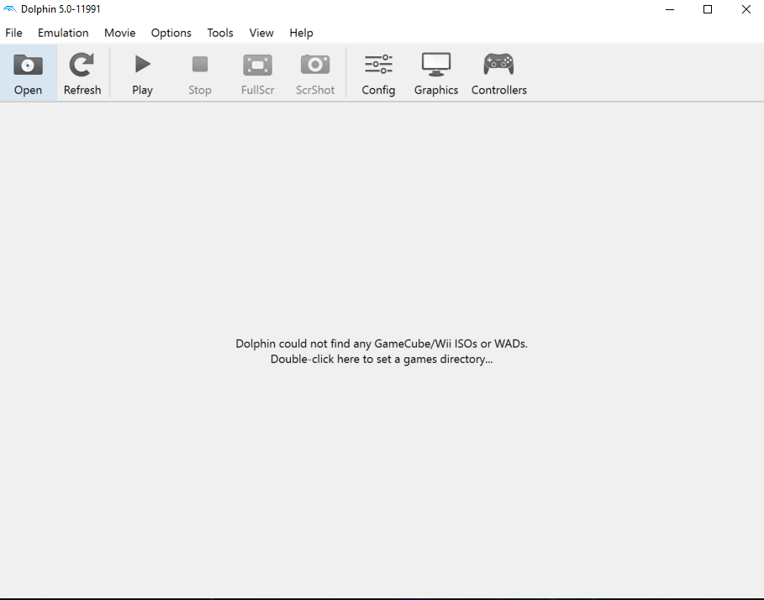Close the Dolphin window

746,9
